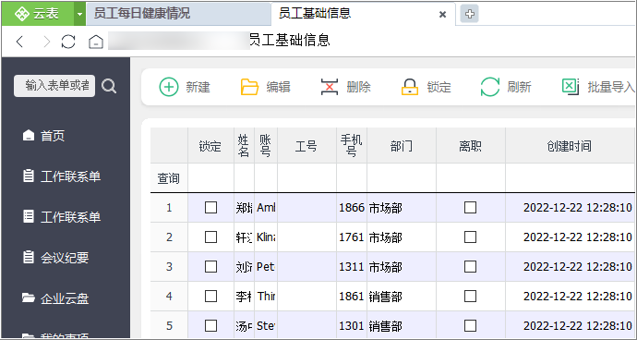Click the 市场部 cell in row 3
Image resolution: width=637 pixels, height=340 pixels.
point(402,266)
